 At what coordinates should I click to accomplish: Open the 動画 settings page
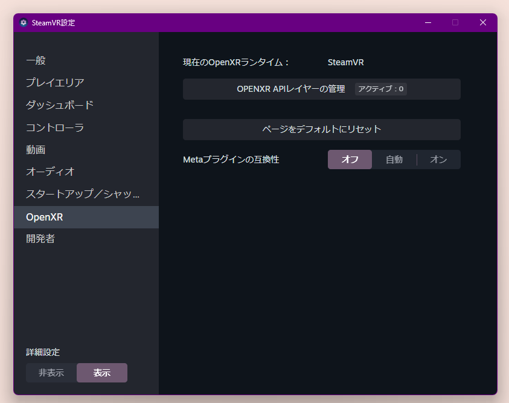(86, 150)
